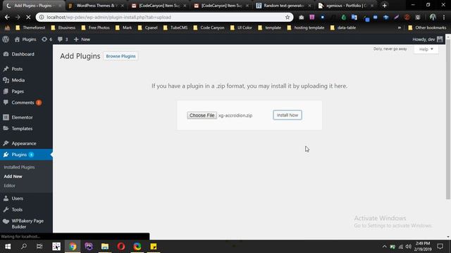Select Plugins in the sidebar

[x=26, y=155]
